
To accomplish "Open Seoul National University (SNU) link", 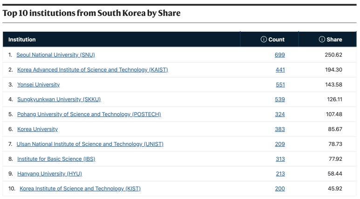I will pyautogui.click(x=55, y=55).
